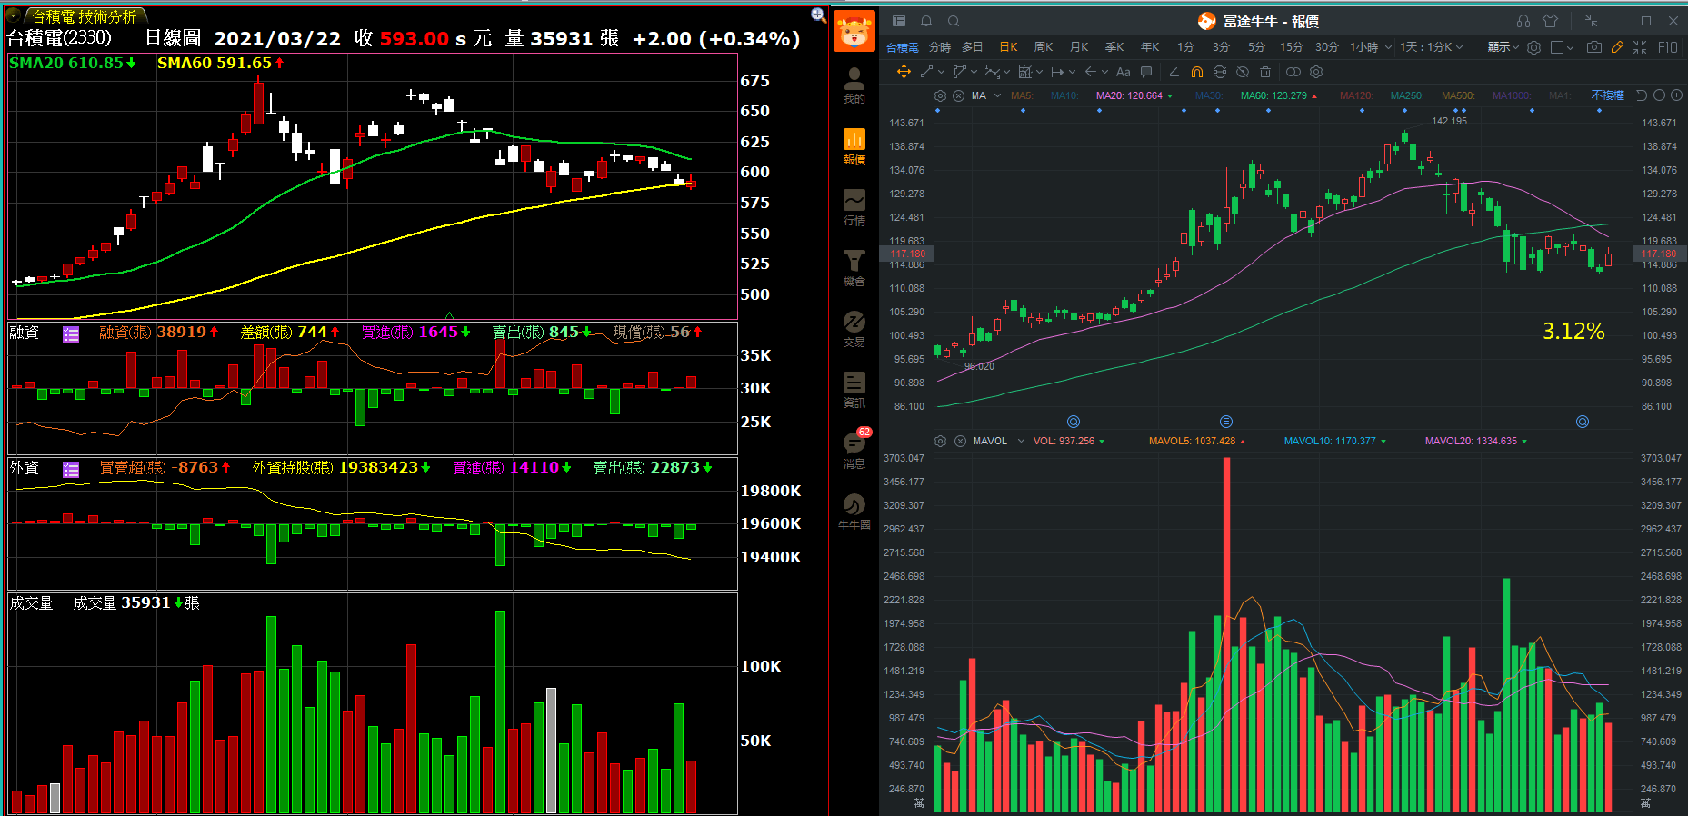Screen dimensions: 1688x816
Task: Click the zoom-in plus circle on chart
Action: (x=1676, y=95)
